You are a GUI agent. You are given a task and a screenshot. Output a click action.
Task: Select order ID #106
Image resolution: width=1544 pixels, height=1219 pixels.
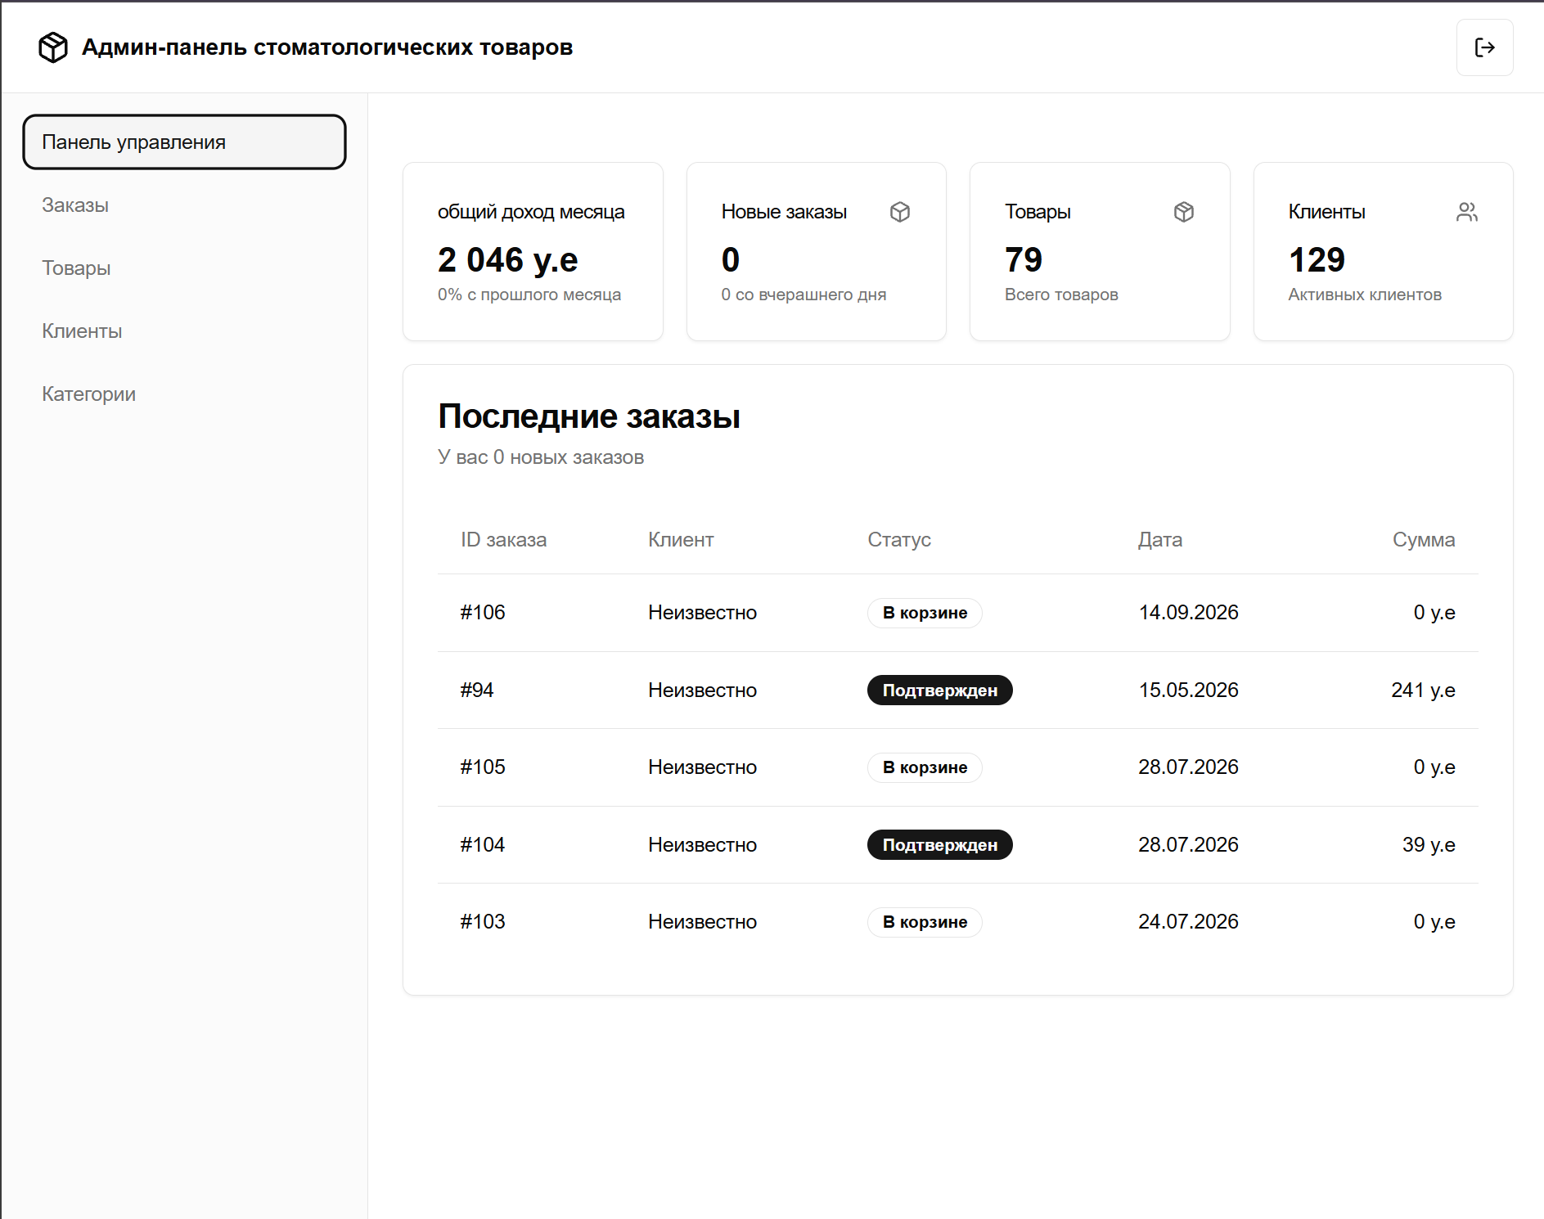coord(483,613)
